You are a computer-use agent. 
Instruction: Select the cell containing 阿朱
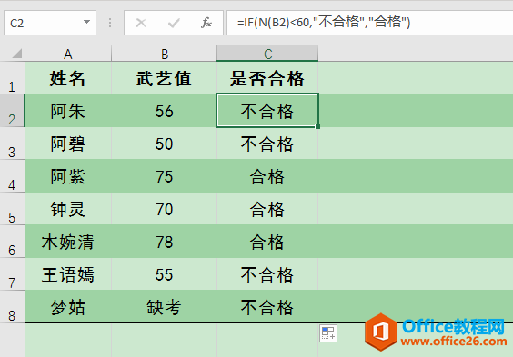coord(68,111)
